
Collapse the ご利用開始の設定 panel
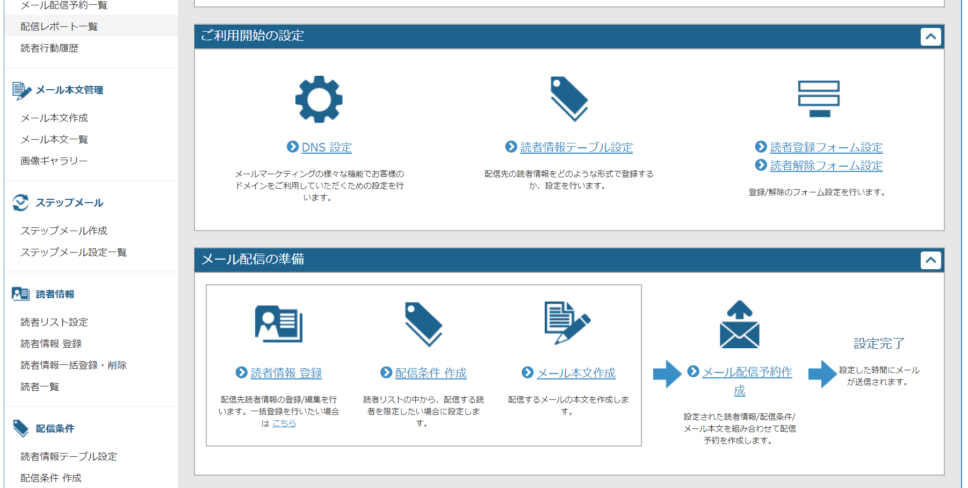click(931, 37)
